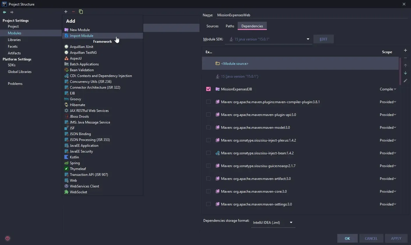The image size is (411, 245).
Task: Click the forward navigation arrow
Action: (12, 12)
